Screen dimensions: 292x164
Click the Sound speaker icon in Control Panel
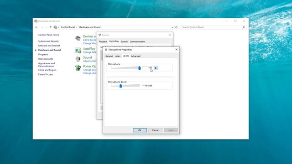click(78, 59)
